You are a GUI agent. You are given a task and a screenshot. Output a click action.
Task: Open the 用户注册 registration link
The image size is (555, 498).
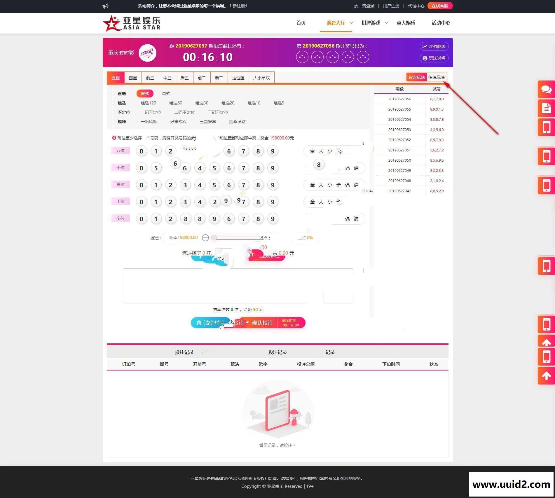tap(391, 6)
